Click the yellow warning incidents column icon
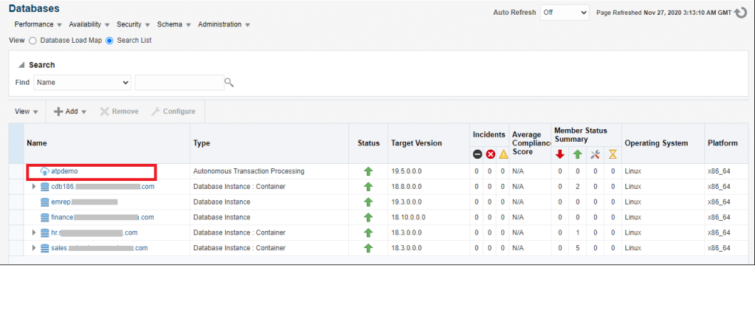 [x=503, y=154]
